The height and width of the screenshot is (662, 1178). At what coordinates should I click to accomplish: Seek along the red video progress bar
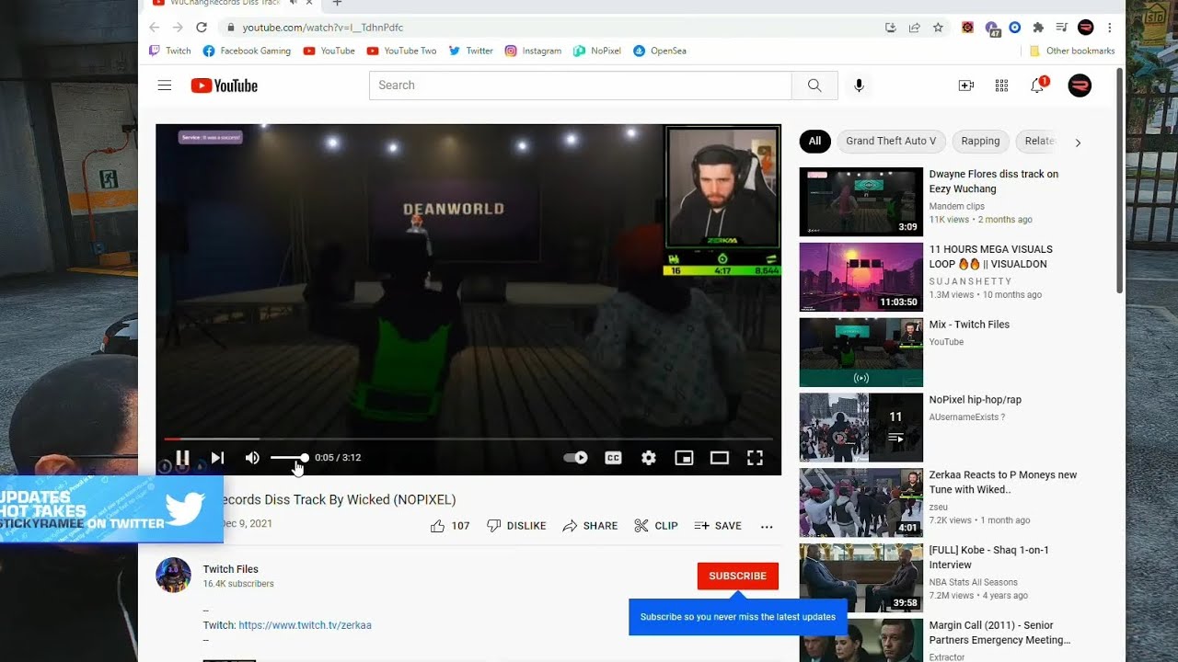click(x=468, y=439)
